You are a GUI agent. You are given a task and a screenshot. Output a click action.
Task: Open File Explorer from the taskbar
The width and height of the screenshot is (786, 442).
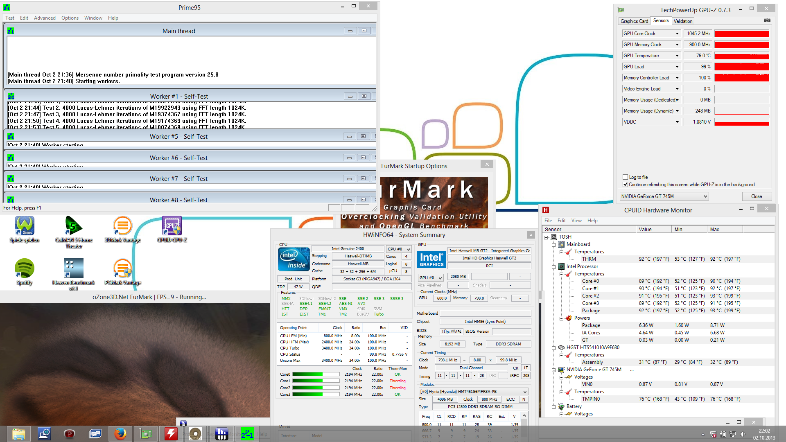(19, 434)
